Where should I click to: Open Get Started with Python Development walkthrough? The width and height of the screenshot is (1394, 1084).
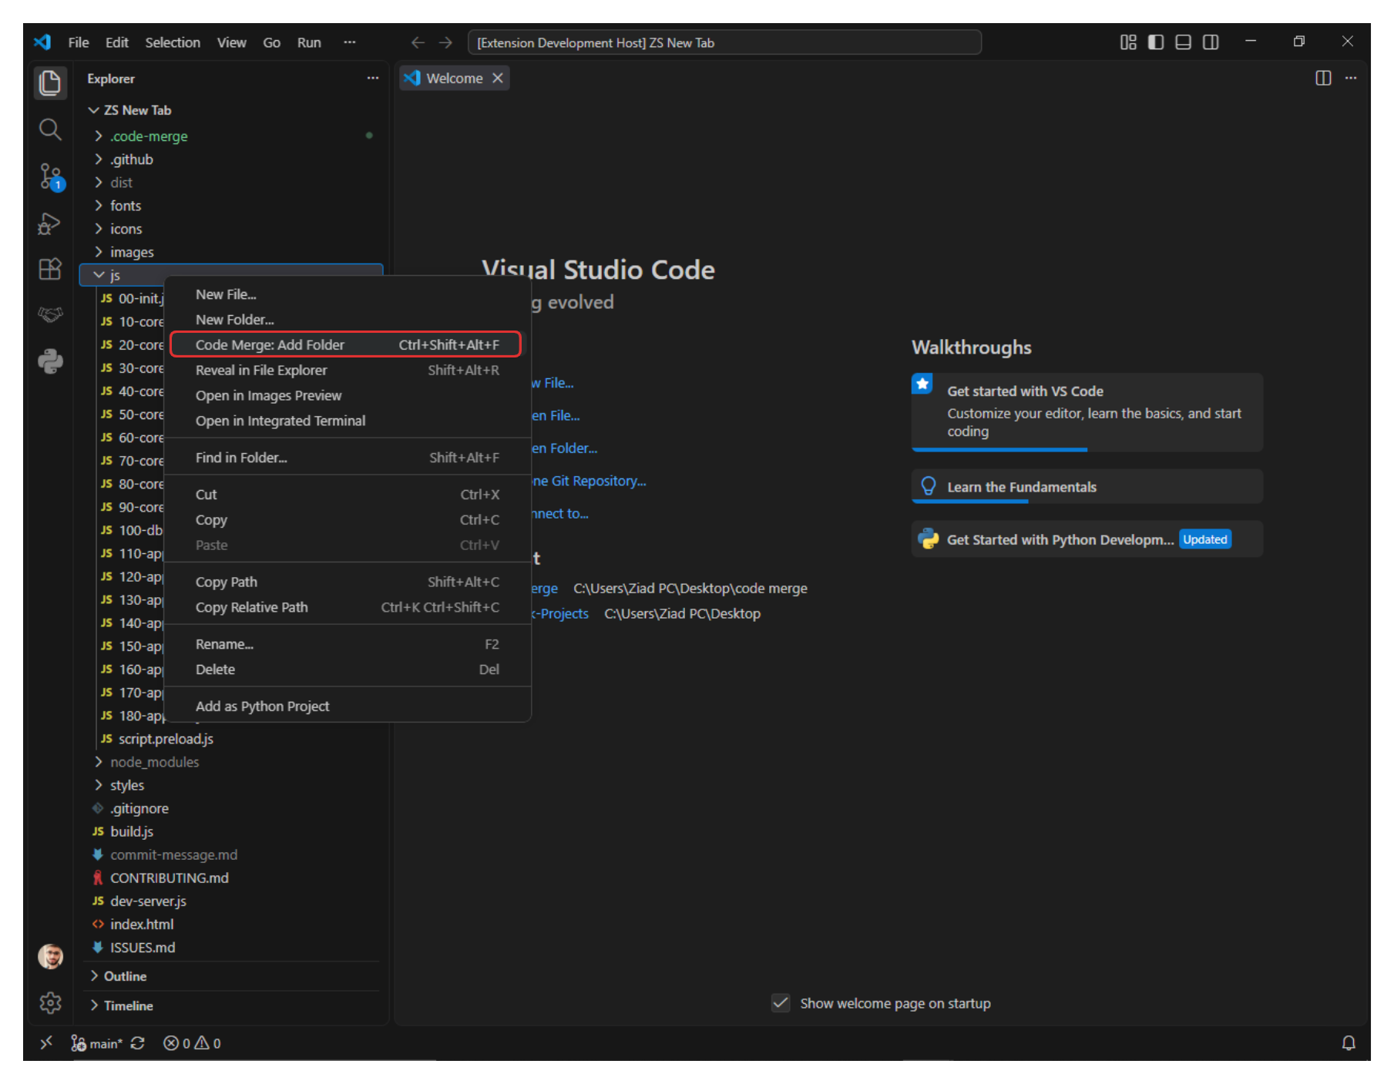[x=1087, y=539]
